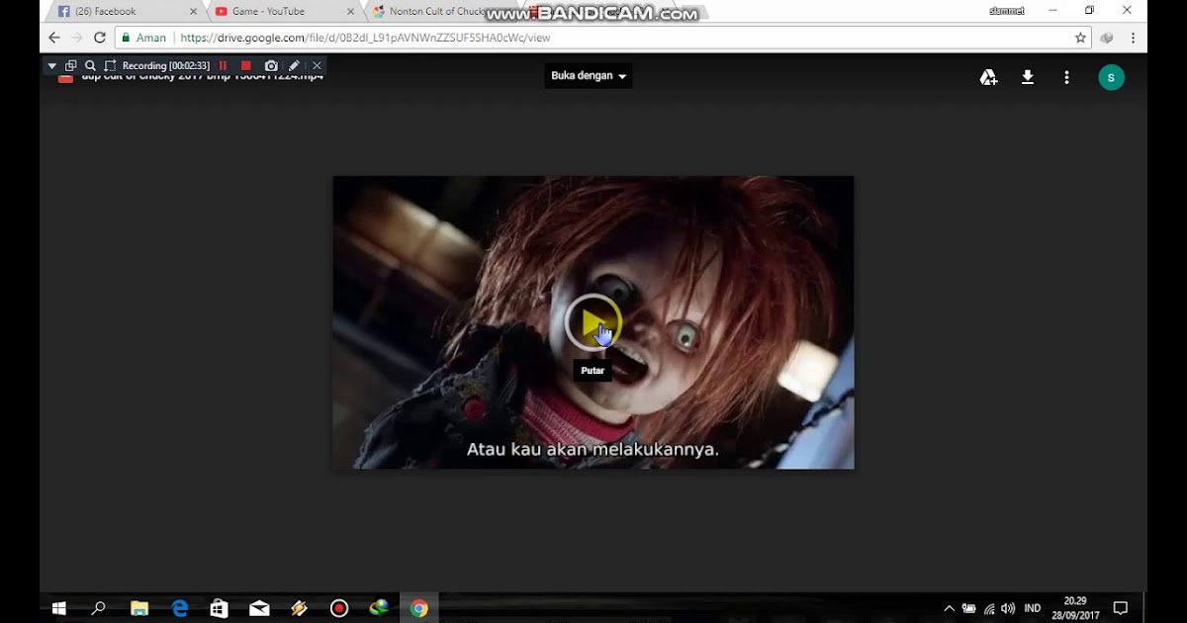Screen dimensions: 1187x623
Task: Open the Wi-Fi network flyout
Action: click(x=989, y=608)
